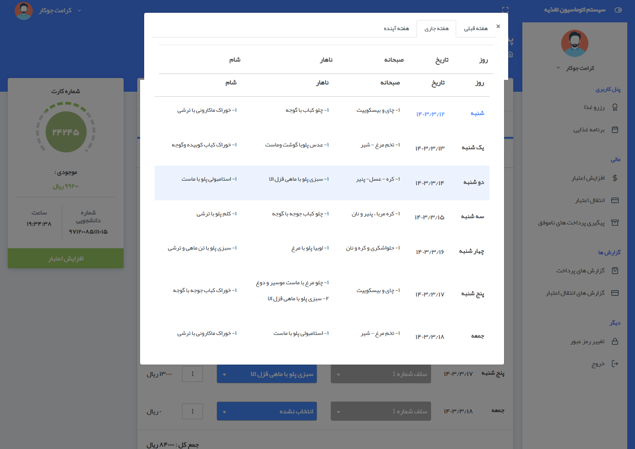Click the lock icon for تغییر رمز عبور
The height and width of the screenshot is (449, 635).
pyautogui.click(x=614, y=341)
